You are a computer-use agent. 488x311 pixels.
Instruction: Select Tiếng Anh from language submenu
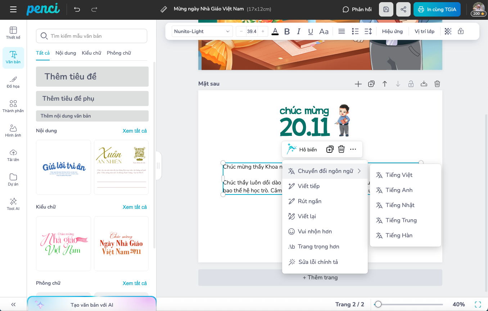[399, 190]
